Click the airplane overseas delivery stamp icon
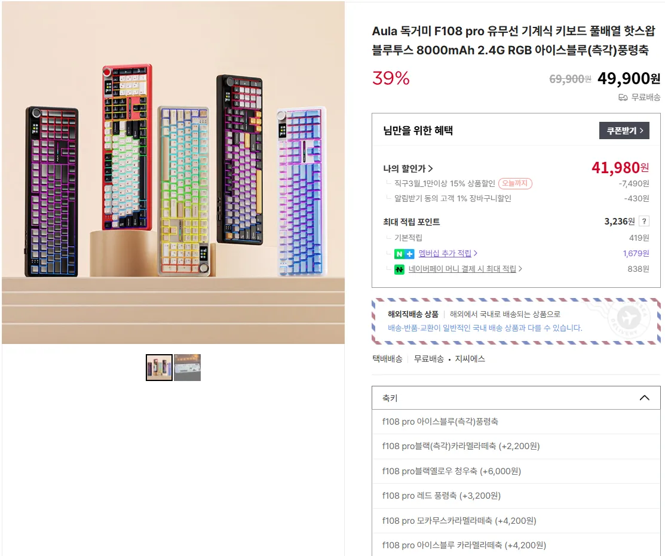The height and width of the screenshot is (556, 665). tap(629, 317)
